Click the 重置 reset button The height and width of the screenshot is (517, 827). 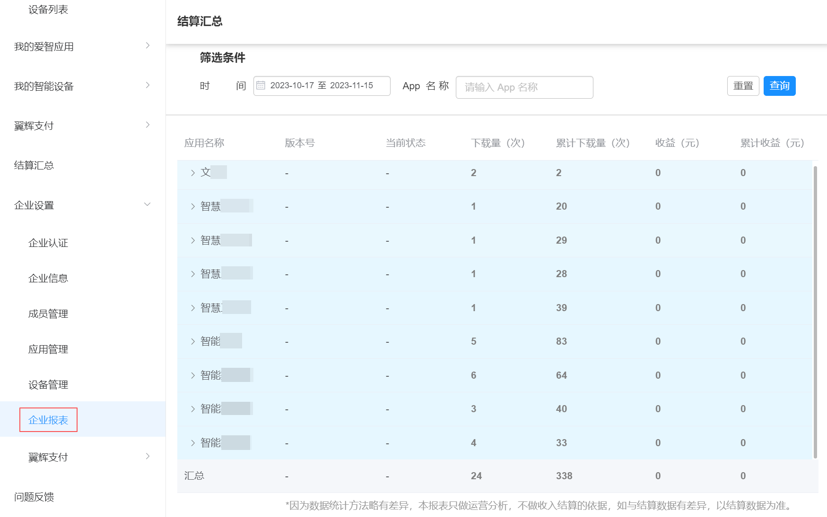click(x=743, y=85)
